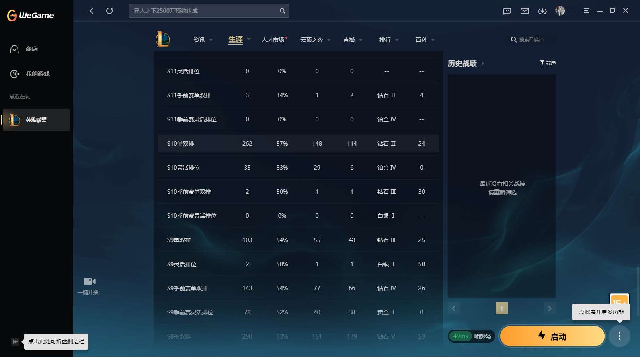This screenshot has width=640, height=357.
Task: Click the 启动 launch button
Action: 552,336
